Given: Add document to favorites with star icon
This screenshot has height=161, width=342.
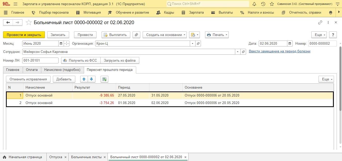Looking at the screenshot, I should [x=29, y=23].
